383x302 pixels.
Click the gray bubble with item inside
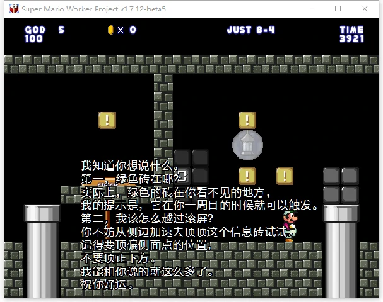click(247, 145)
